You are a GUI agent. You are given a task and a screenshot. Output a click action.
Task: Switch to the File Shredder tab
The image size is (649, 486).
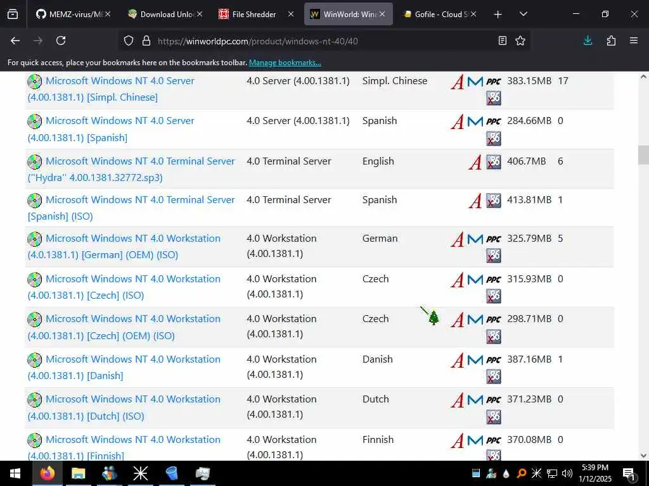pos(254,14)
